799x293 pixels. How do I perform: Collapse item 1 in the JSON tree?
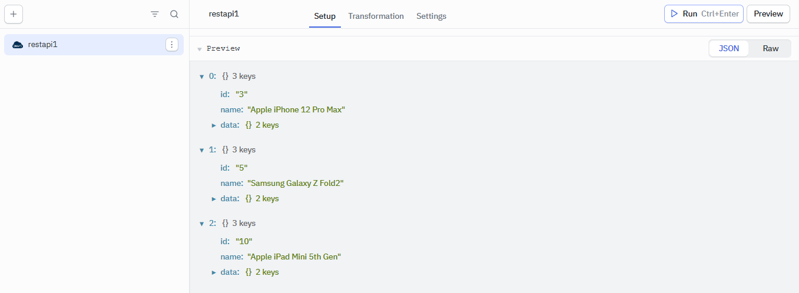201,150
